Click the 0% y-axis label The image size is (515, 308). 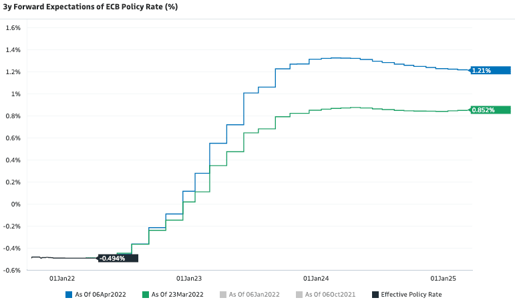[x=16, y=204]
